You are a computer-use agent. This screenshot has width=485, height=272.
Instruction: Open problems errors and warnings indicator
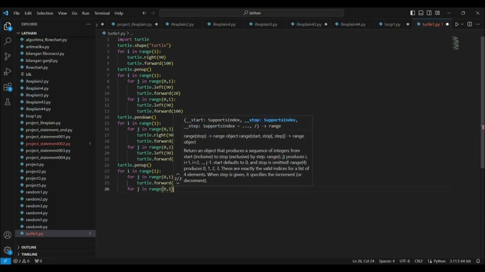click(21, 261)
